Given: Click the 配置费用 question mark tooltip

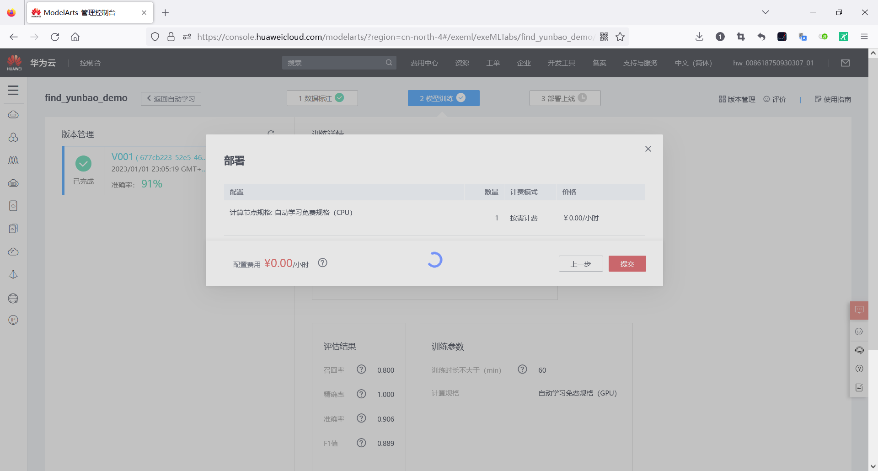Looking at the screenshot, I should [323, 263].
